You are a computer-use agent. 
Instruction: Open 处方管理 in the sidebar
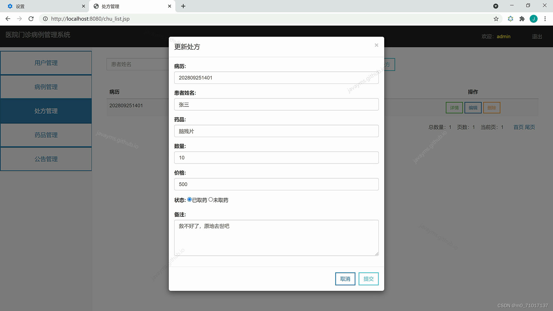[46, 111]
